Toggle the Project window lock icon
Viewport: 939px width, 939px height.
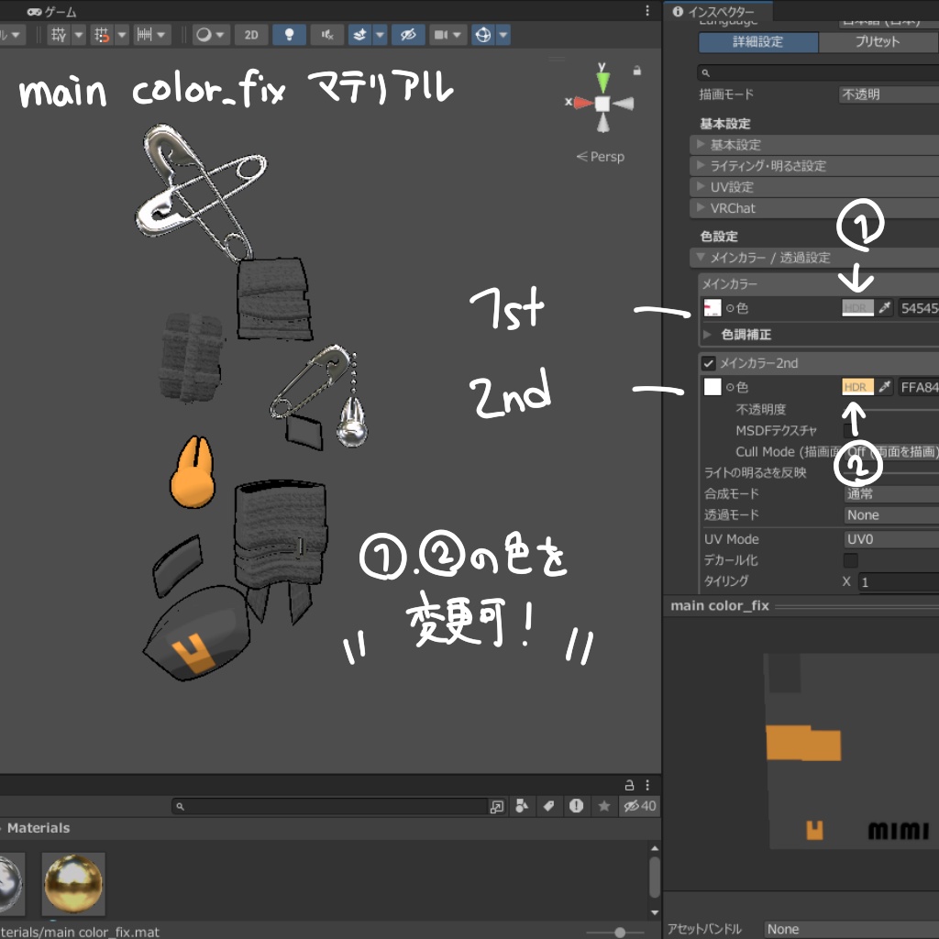coord(629,785)
